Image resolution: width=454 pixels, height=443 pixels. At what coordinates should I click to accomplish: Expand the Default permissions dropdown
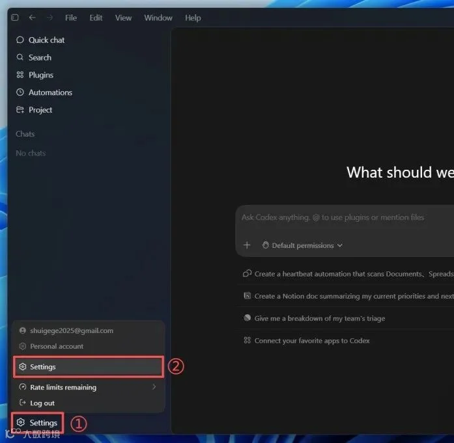[303, 245]
